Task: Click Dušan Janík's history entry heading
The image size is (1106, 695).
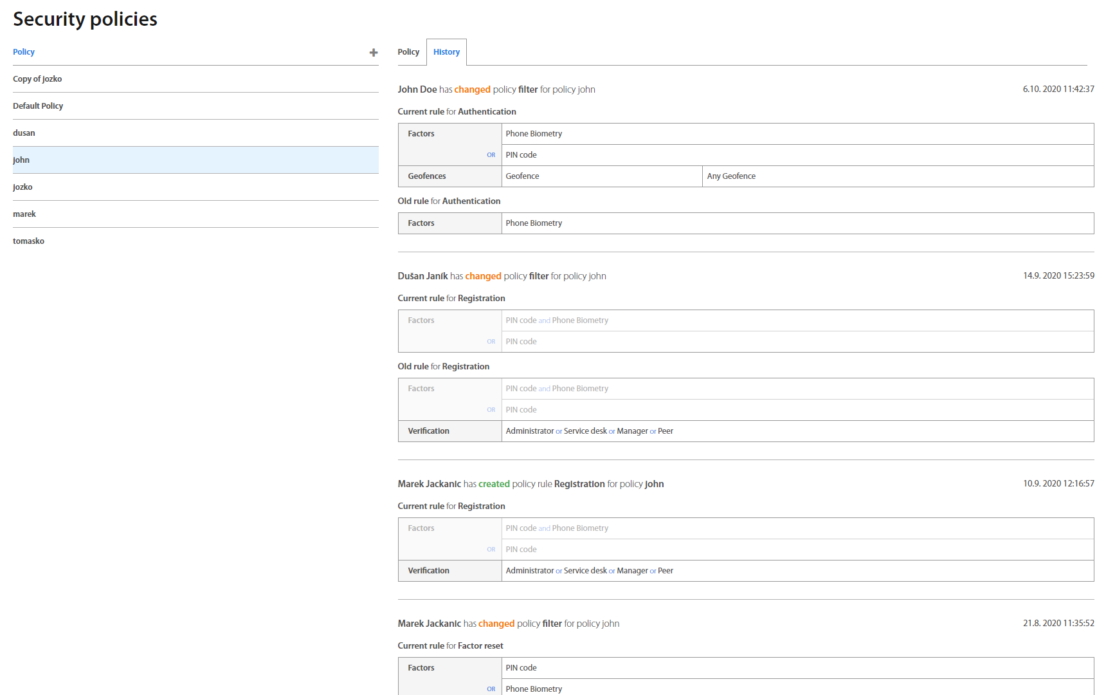Action: point(502,276)
